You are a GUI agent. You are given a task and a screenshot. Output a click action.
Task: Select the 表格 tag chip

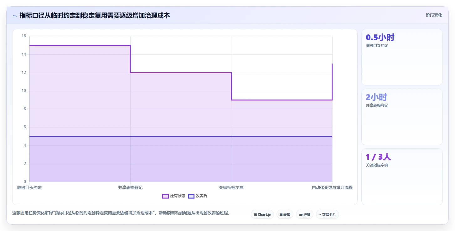point(285,214)
